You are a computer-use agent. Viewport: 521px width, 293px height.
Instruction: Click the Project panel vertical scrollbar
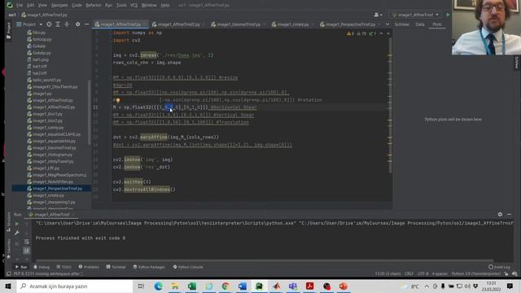point(89,112)
